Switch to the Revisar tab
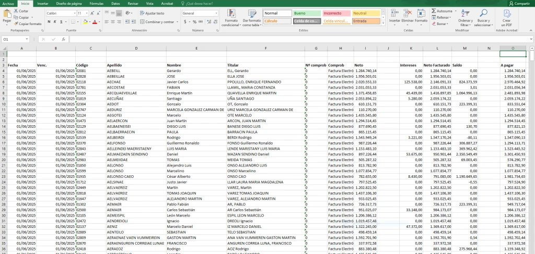The width and height of the screenshot is (535, 254). [x=133, y=4]
